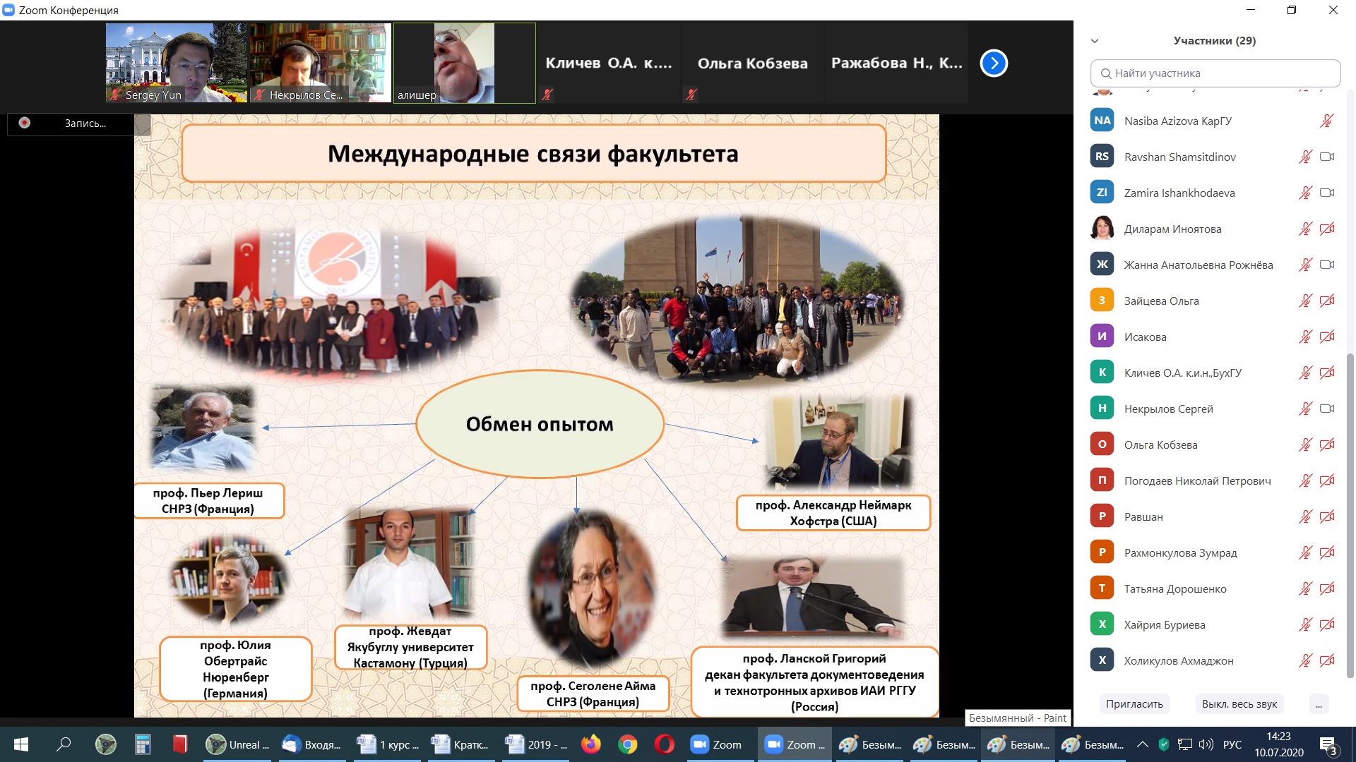Click the camera icon beside Жанна Анатольевна Рожнёва
The height and width of the screenshot is (762, 1356).
point(1326,265)
